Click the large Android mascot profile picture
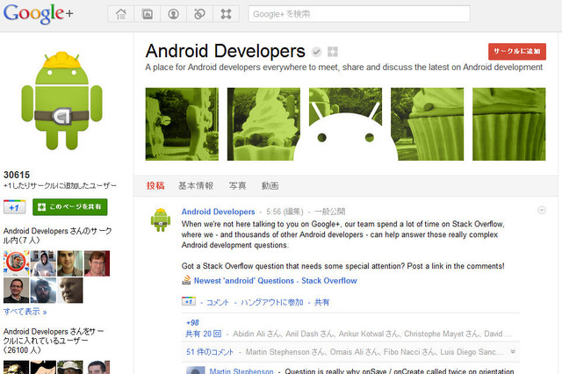Viewport: 562px width, 374px height. 61,100
